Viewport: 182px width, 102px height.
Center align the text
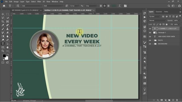click(x=105, y=6)
